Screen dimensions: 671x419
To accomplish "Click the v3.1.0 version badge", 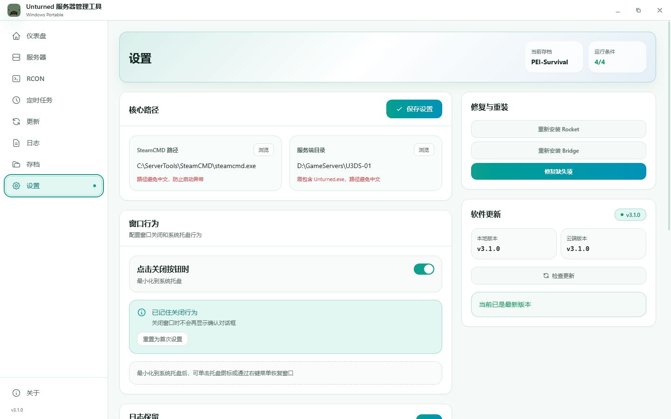I will coord(630,215).
